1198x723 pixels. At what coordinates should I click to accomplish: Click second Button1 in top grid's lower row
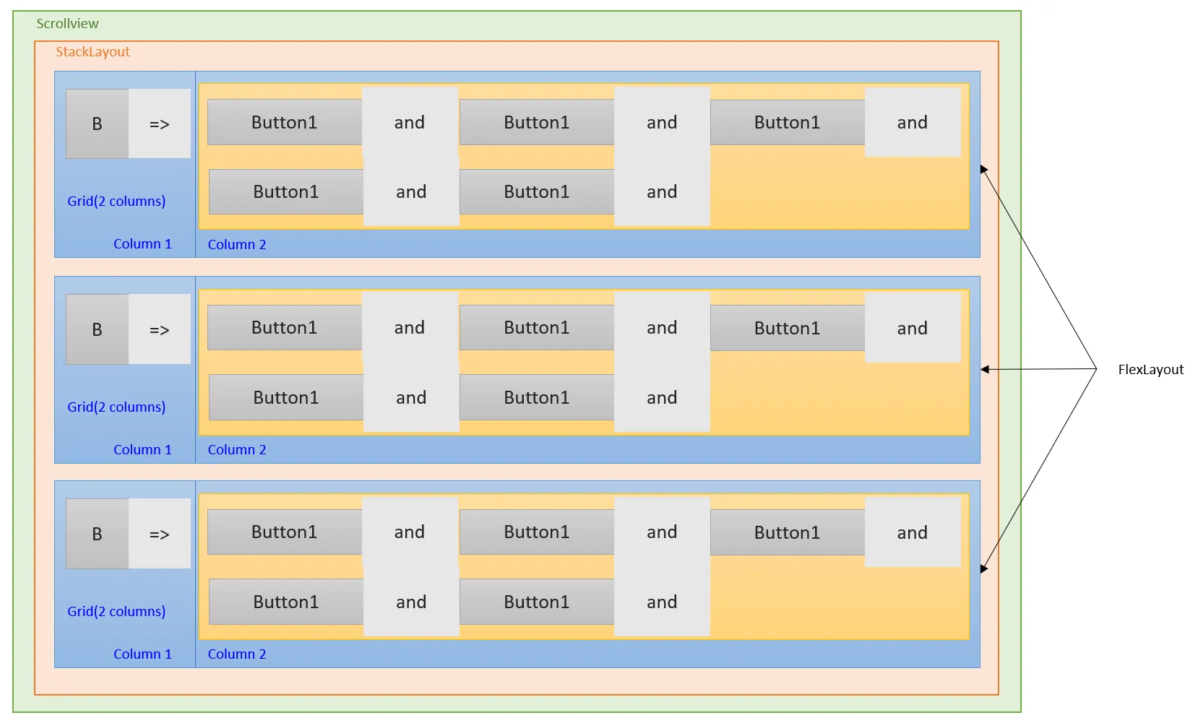click(x=537, y=191)
